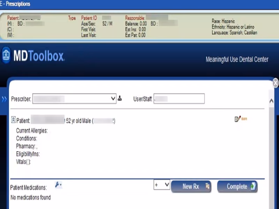
Task: Click the Age/Sex 52 / M value
Action: pos(107,24)
